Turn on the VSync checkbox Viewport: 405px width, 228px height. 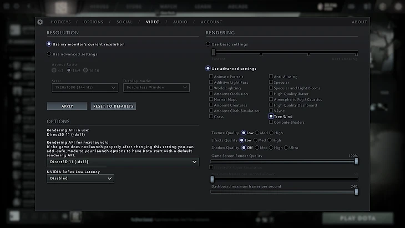point(271,111)
